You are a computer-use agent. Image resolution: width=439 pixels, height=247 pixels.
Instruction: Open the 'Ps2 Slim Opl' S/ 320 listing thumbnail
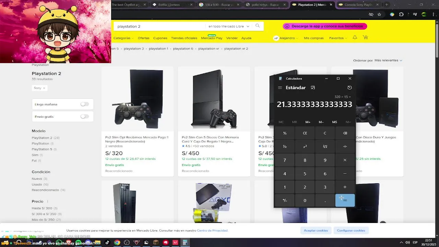pyautogui.click(x=137, y=99)
